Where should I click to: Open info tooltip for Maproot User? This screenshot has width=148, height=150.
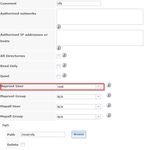109,85
